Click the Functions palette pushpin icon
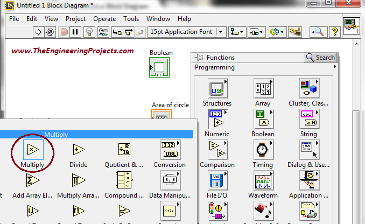365x224 pixels. coord(199,57)
